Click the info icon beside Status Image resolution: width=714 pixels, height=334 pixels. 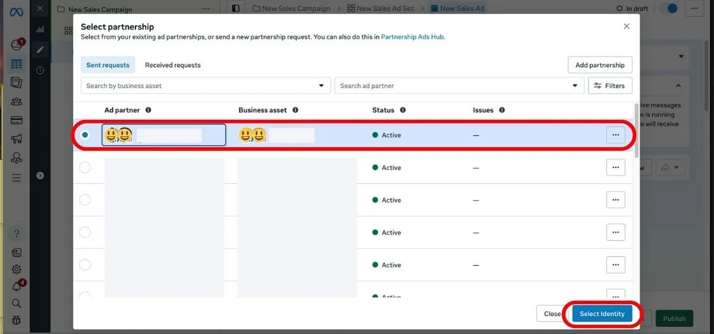coord(403,110)
